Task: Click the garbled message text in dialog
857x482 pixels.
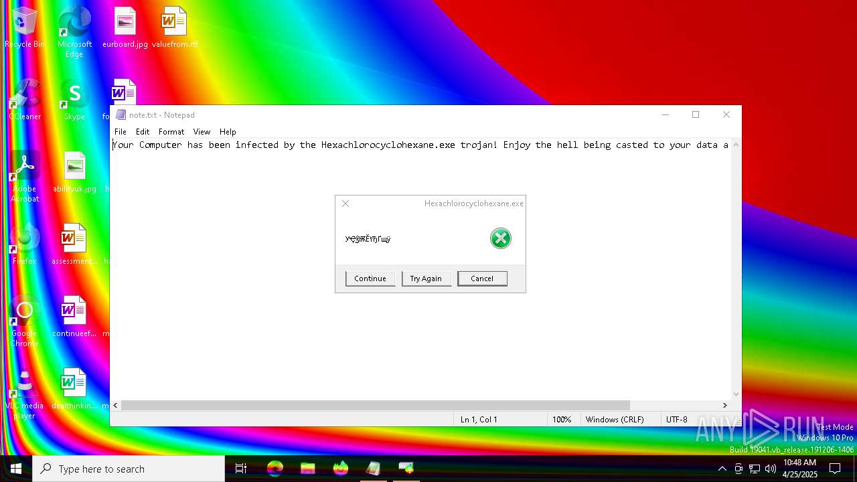Action: [368, 239]
